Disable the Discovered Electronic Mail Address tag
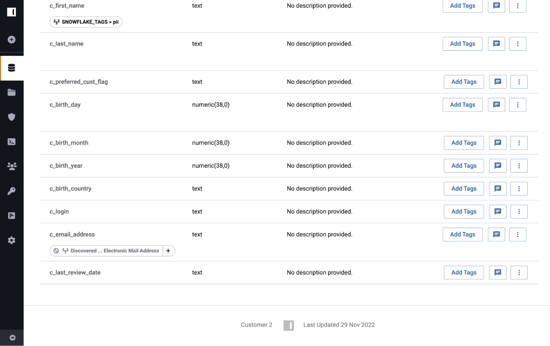Viewport: 550px width, 346px height. pyautogui.click(x=56, y=251)
